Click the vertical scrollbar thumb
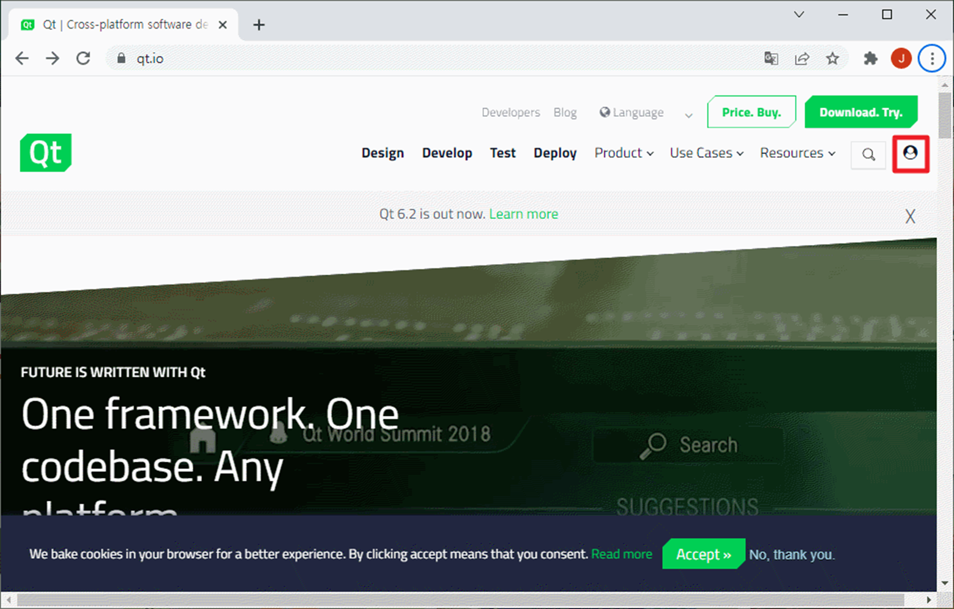Screen dimensions: 954x609 click(x=945, y=116)
